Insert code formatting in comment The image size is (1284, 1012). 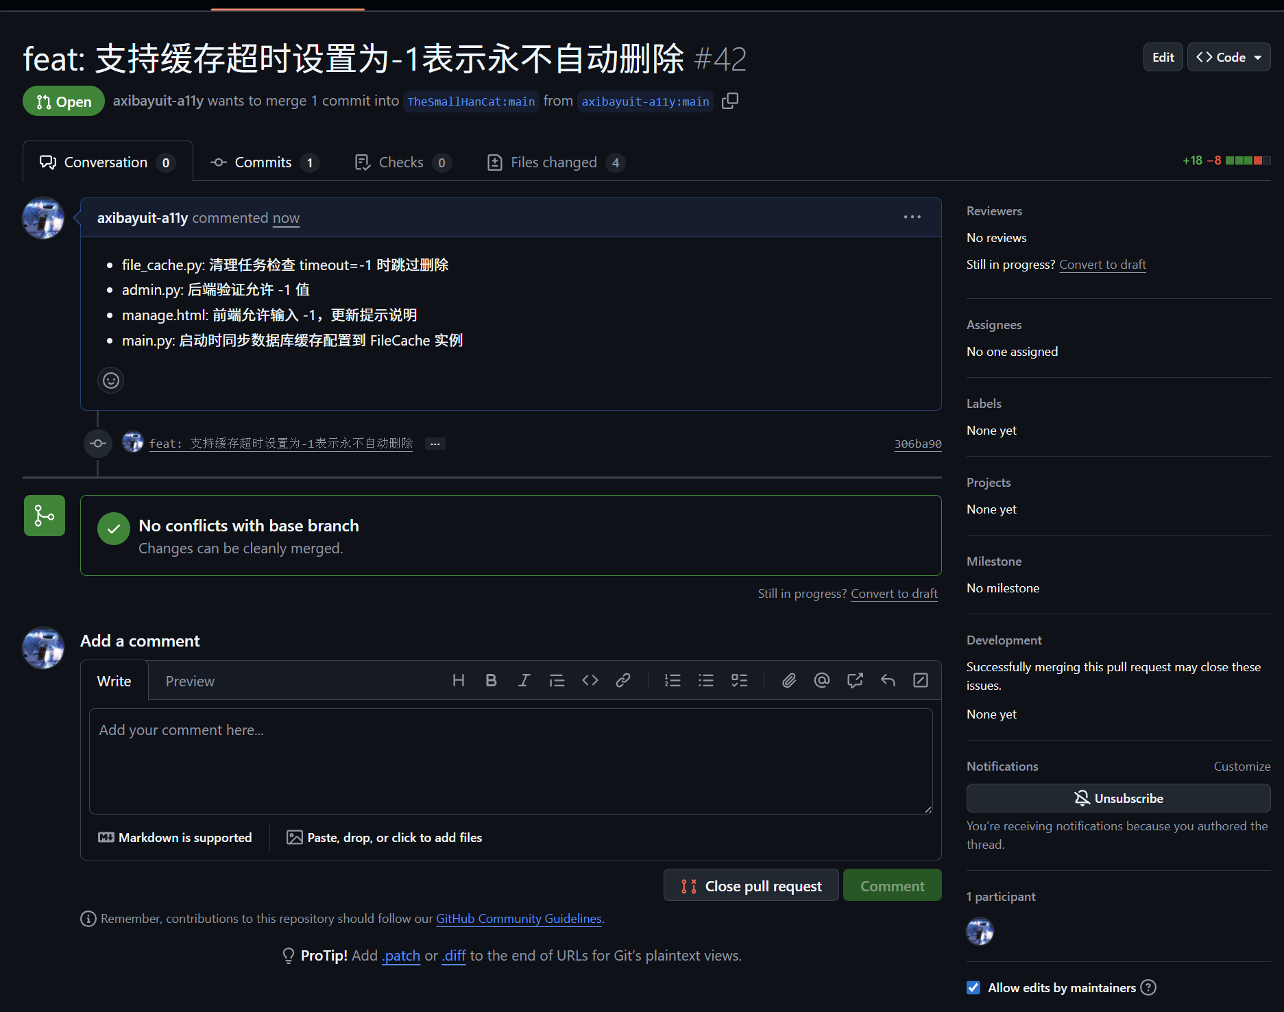[590, 680]
